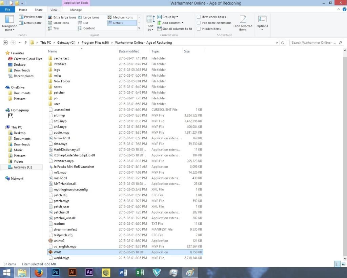Open Photoshop from the taskbar
This screenshot has width=347, height=278.
[55, 272]
